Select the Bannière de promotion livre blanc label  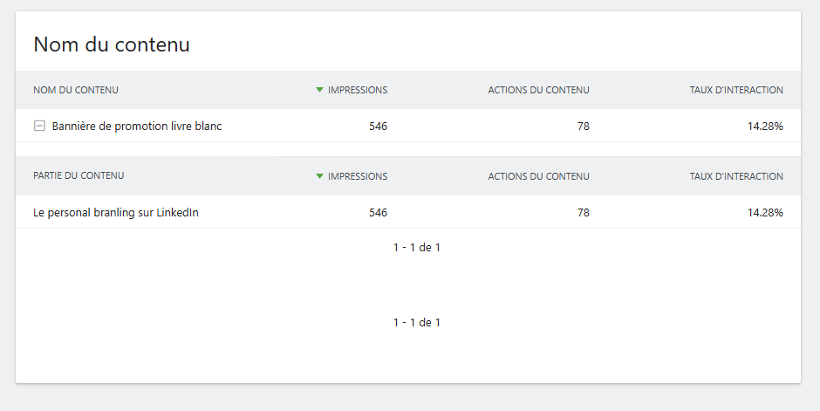(137, 126)
